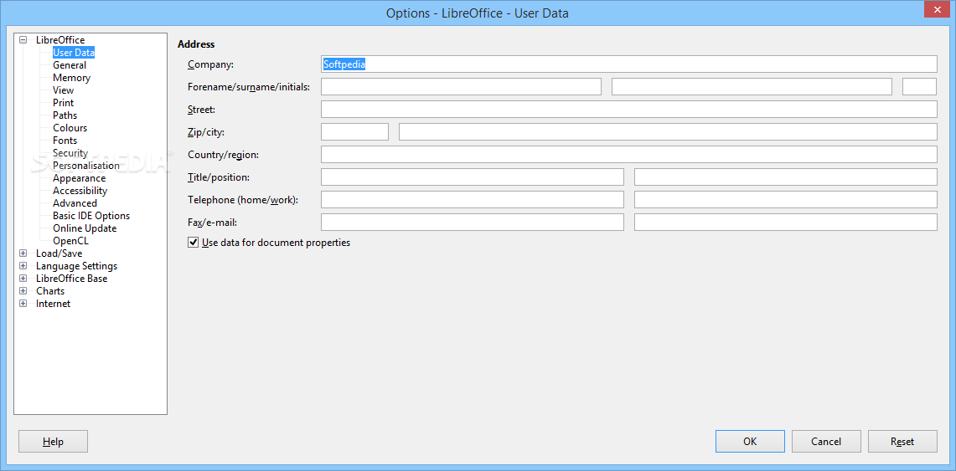Viewport: 956px width, 471px height.
Task: Click the Zip code input field
Action: point(354,131)
